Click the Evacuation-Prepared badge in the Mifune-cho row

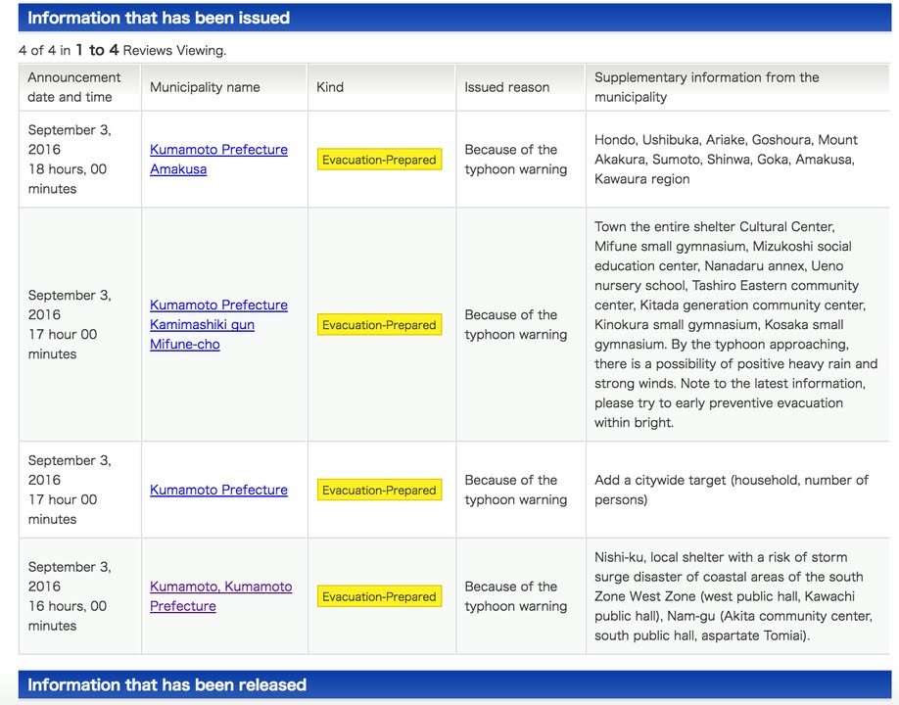[379, 325]
